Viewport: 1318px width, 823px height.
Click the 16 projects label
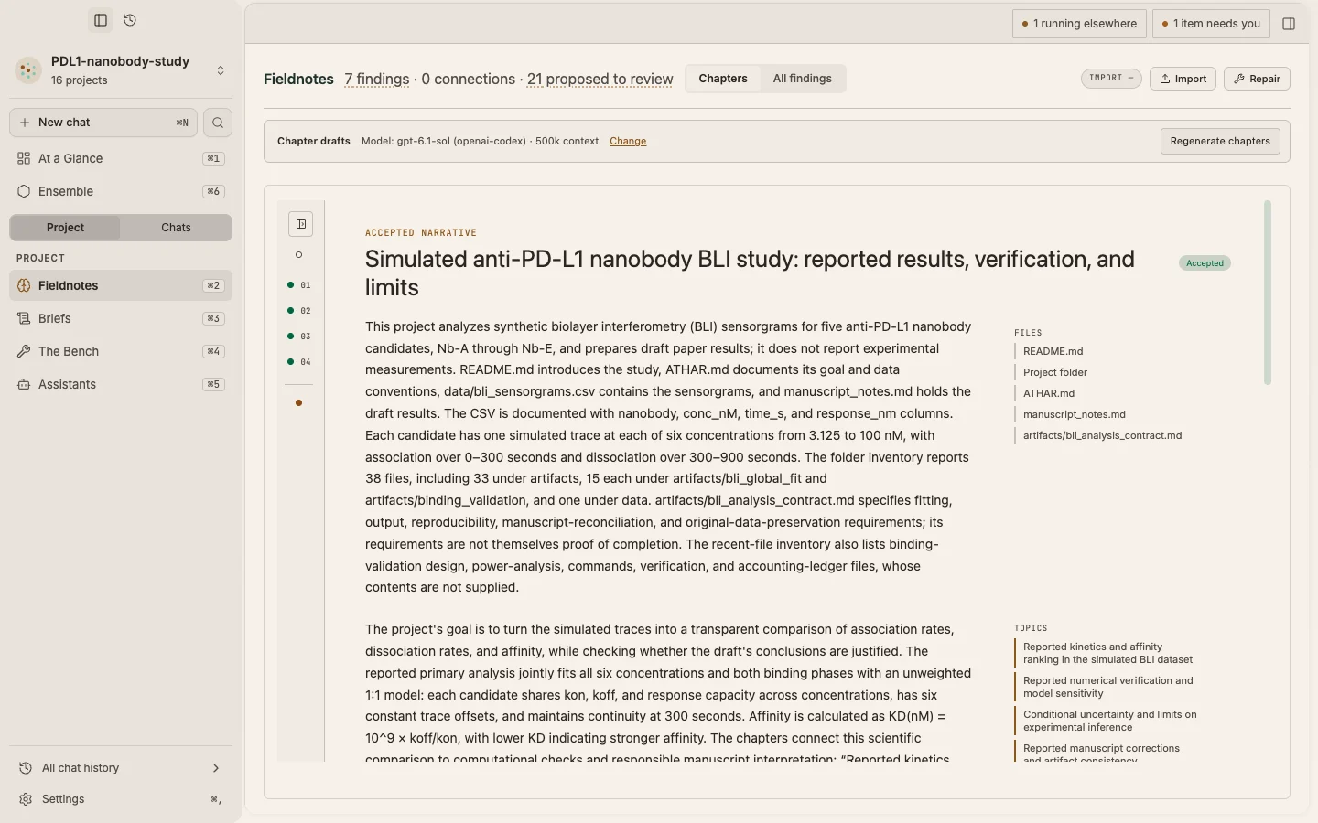[79, 80]
